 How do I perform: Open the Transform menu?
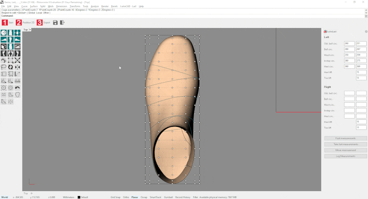[75, 7]
